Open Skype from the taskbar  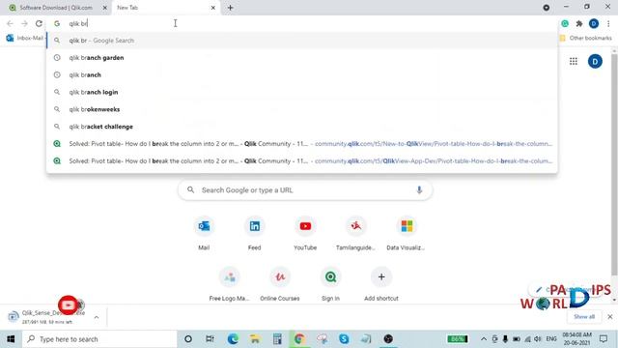point(344,339)
